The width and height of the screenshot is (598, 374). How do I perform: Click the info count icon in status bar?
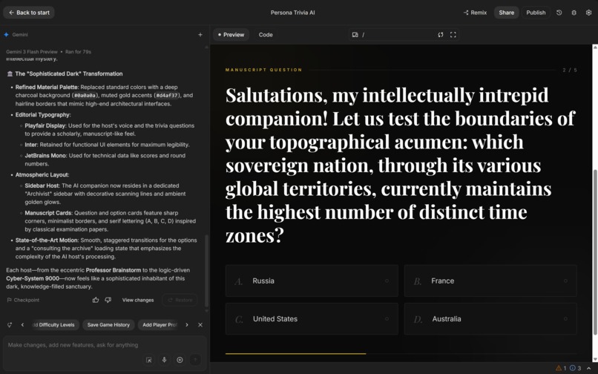573,368
